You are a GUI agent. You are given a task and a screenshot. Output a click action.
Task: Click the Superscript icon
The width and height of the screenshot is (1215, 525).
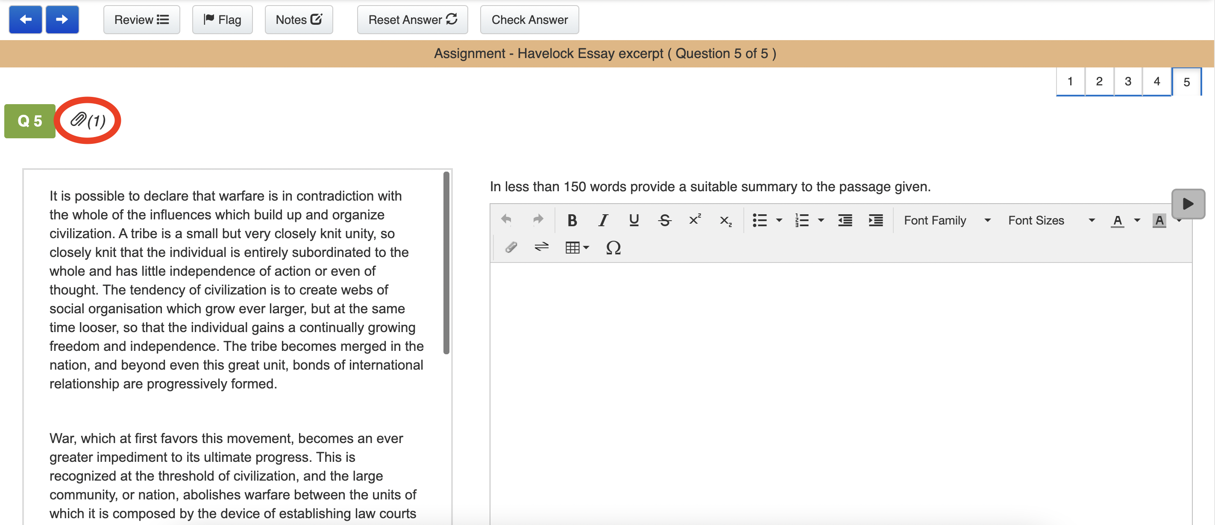click(695, 220)
